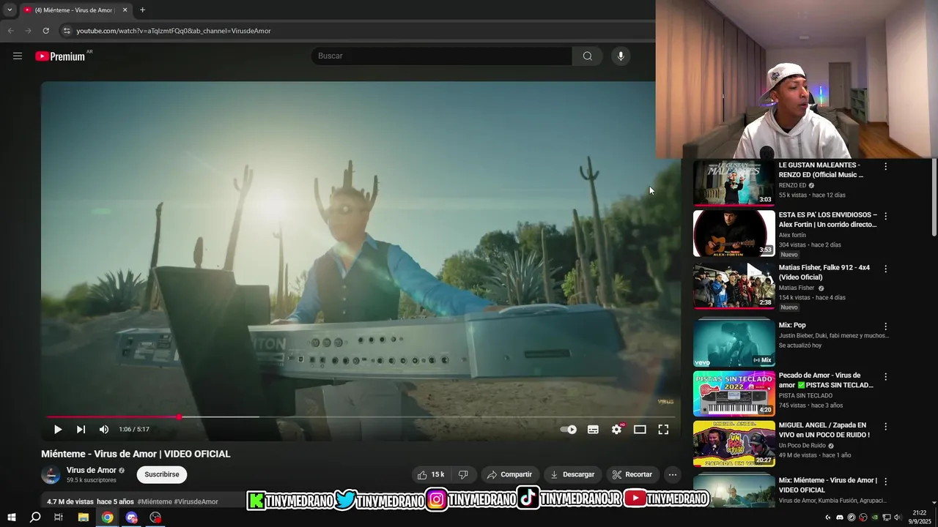Viewport: 938px width, 527px height.
Task: Open Windows taskbar search
Action: click(35, 517)
